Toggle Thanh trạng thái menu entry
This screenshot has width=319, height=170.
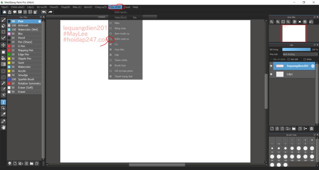[x=125, y=76]
